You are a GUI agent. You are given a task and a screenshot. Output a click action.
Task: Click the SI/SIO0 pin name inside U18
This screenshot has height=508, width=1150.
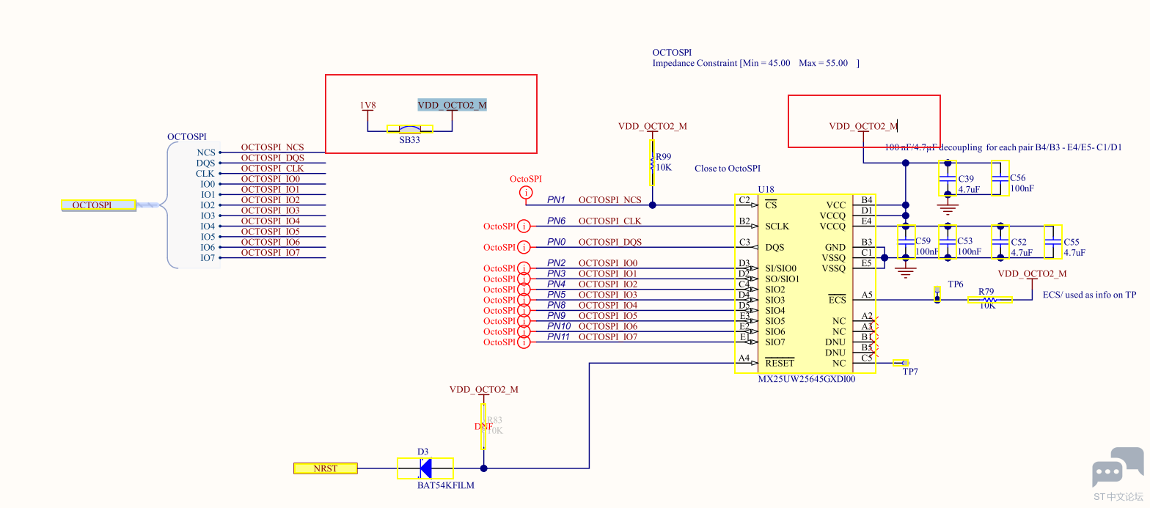point(781,268)
